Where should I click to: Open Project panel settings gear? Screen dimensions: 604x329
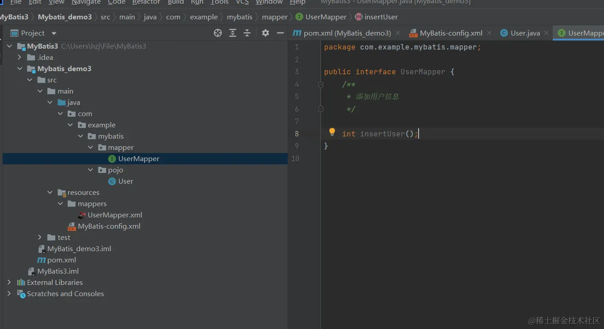(x=266, y=33)
